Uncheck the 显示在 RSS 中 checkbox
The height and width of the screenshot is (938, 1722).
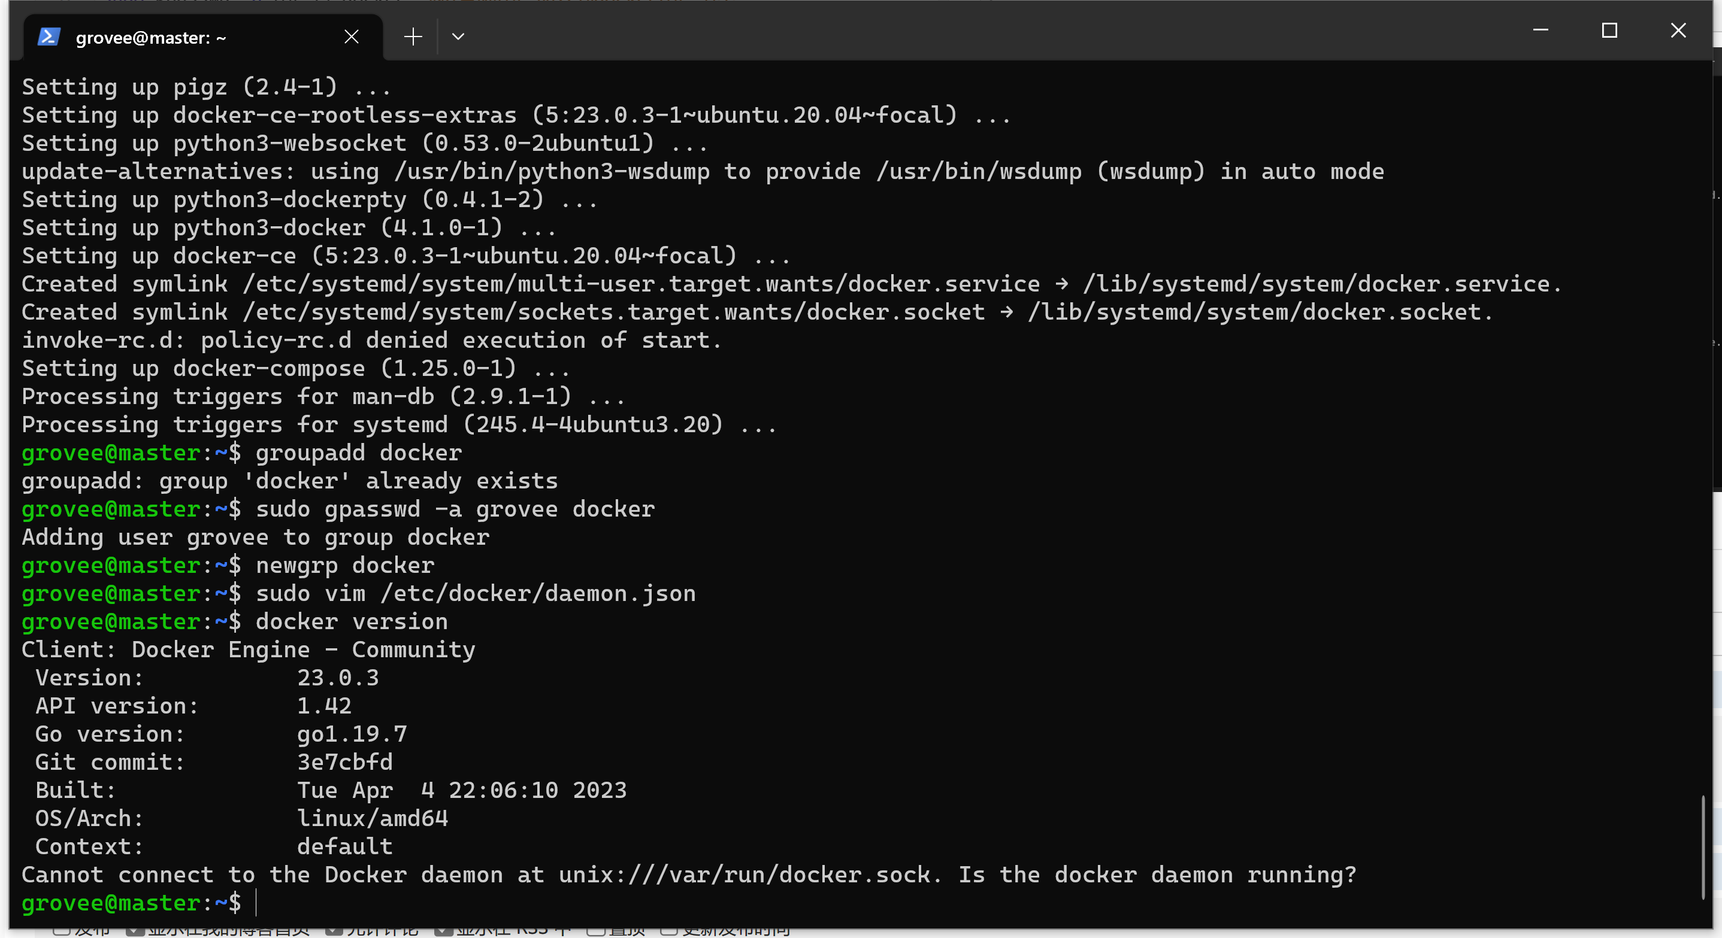tap(443, 931)
